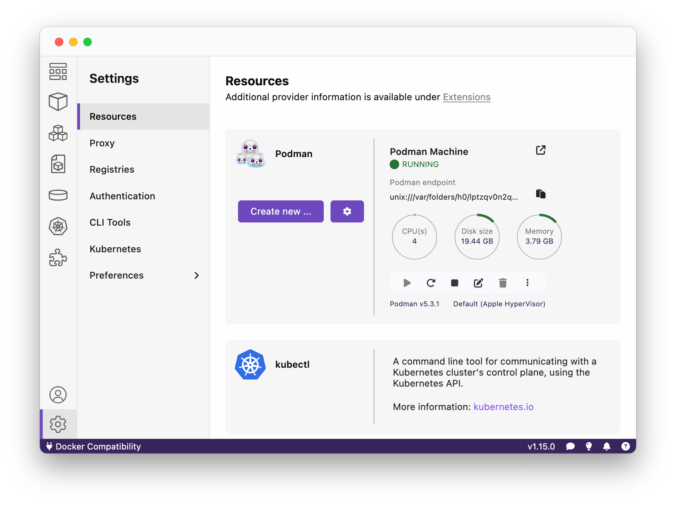This screenshot has height=506, width=676.
Task: Open the Volumes view in the sidebar
Action: [58, 195]
